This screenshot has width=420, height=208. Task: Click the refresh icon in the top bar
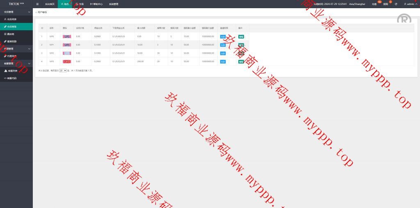coord(396,4)
